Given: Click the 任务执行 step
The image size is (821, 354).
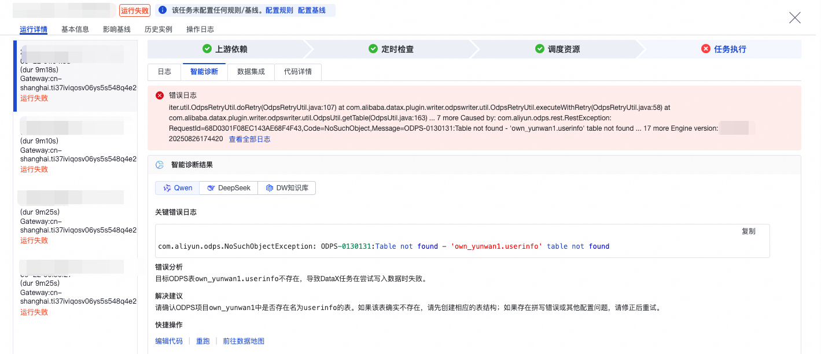Looking at the screenshot, I should (x=724, y=49).
